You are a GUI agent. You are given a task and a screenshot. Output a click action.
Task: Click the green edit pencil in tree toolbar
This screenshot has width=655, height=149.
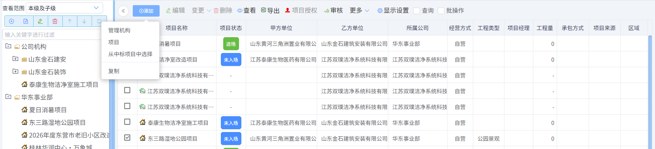[x=40, y=21]
